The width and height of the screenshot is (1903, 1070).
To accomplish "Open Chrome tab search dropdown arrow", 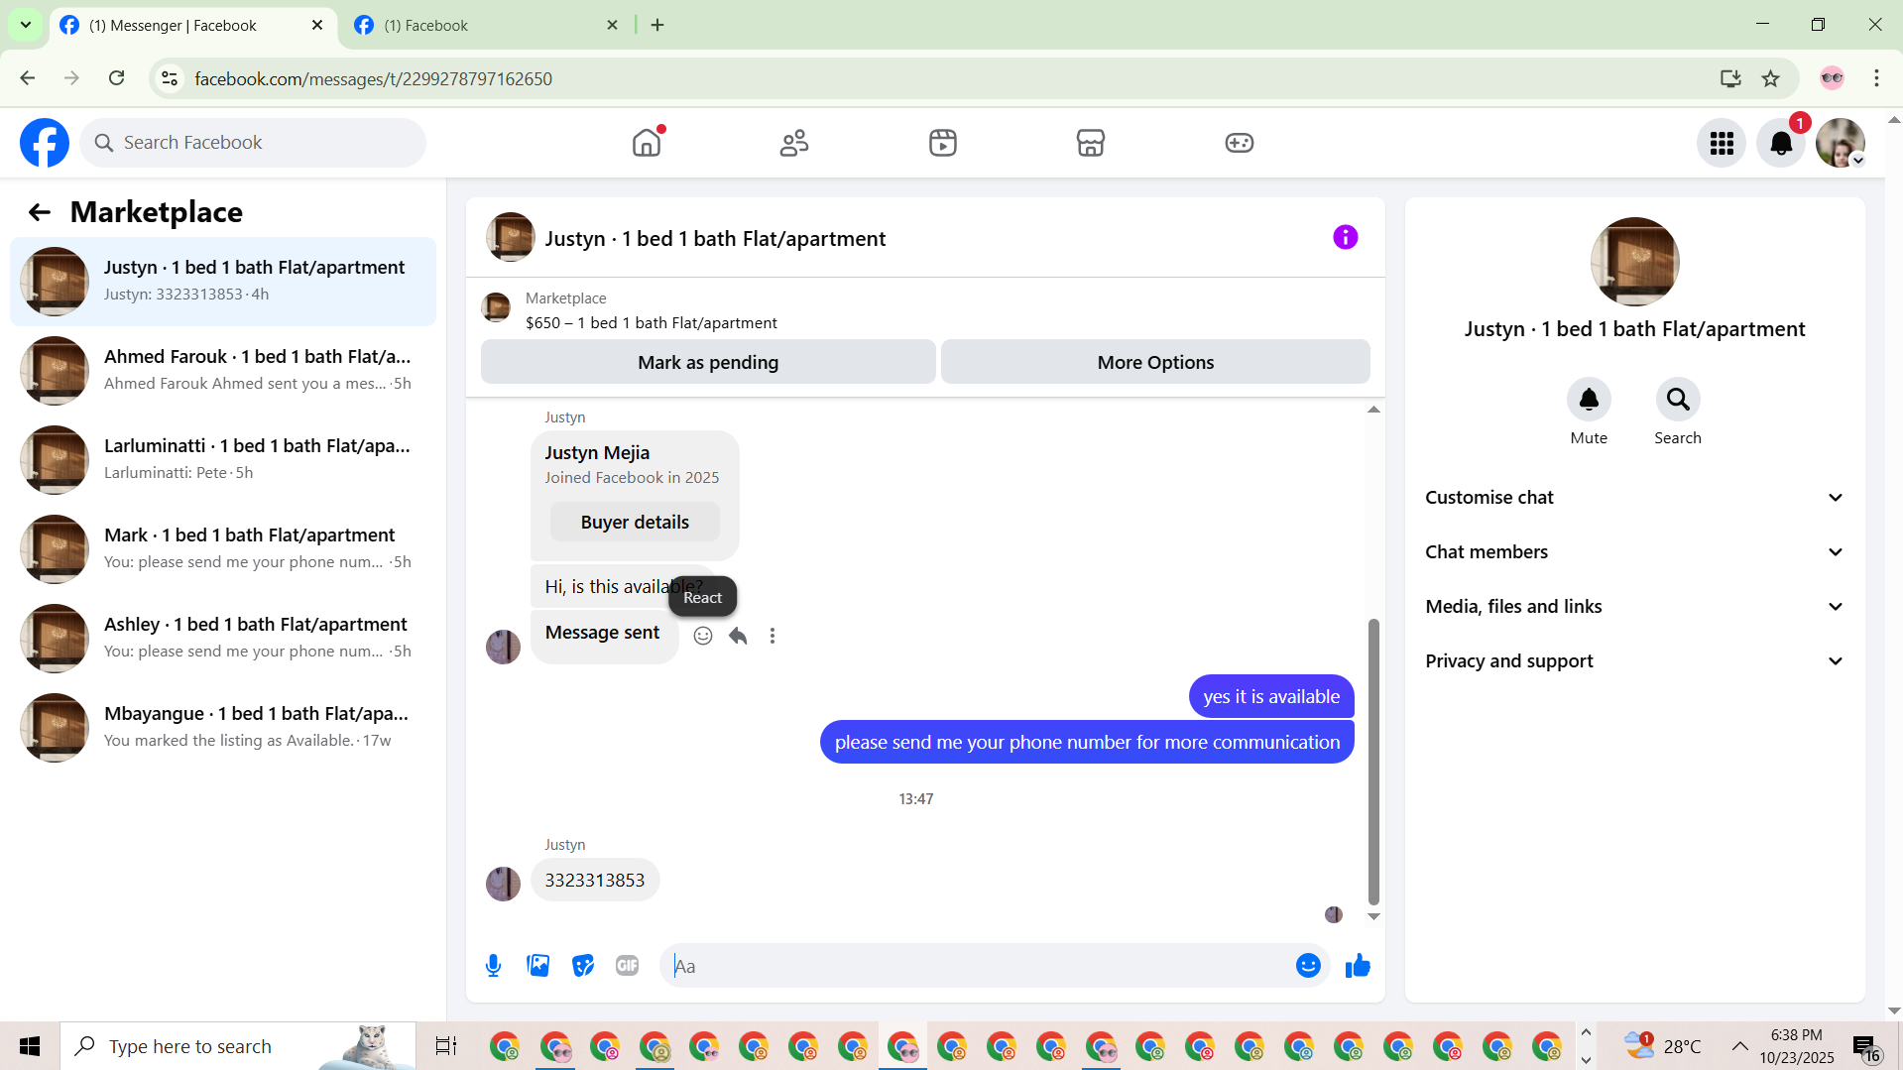I will (x=26, y=25).
